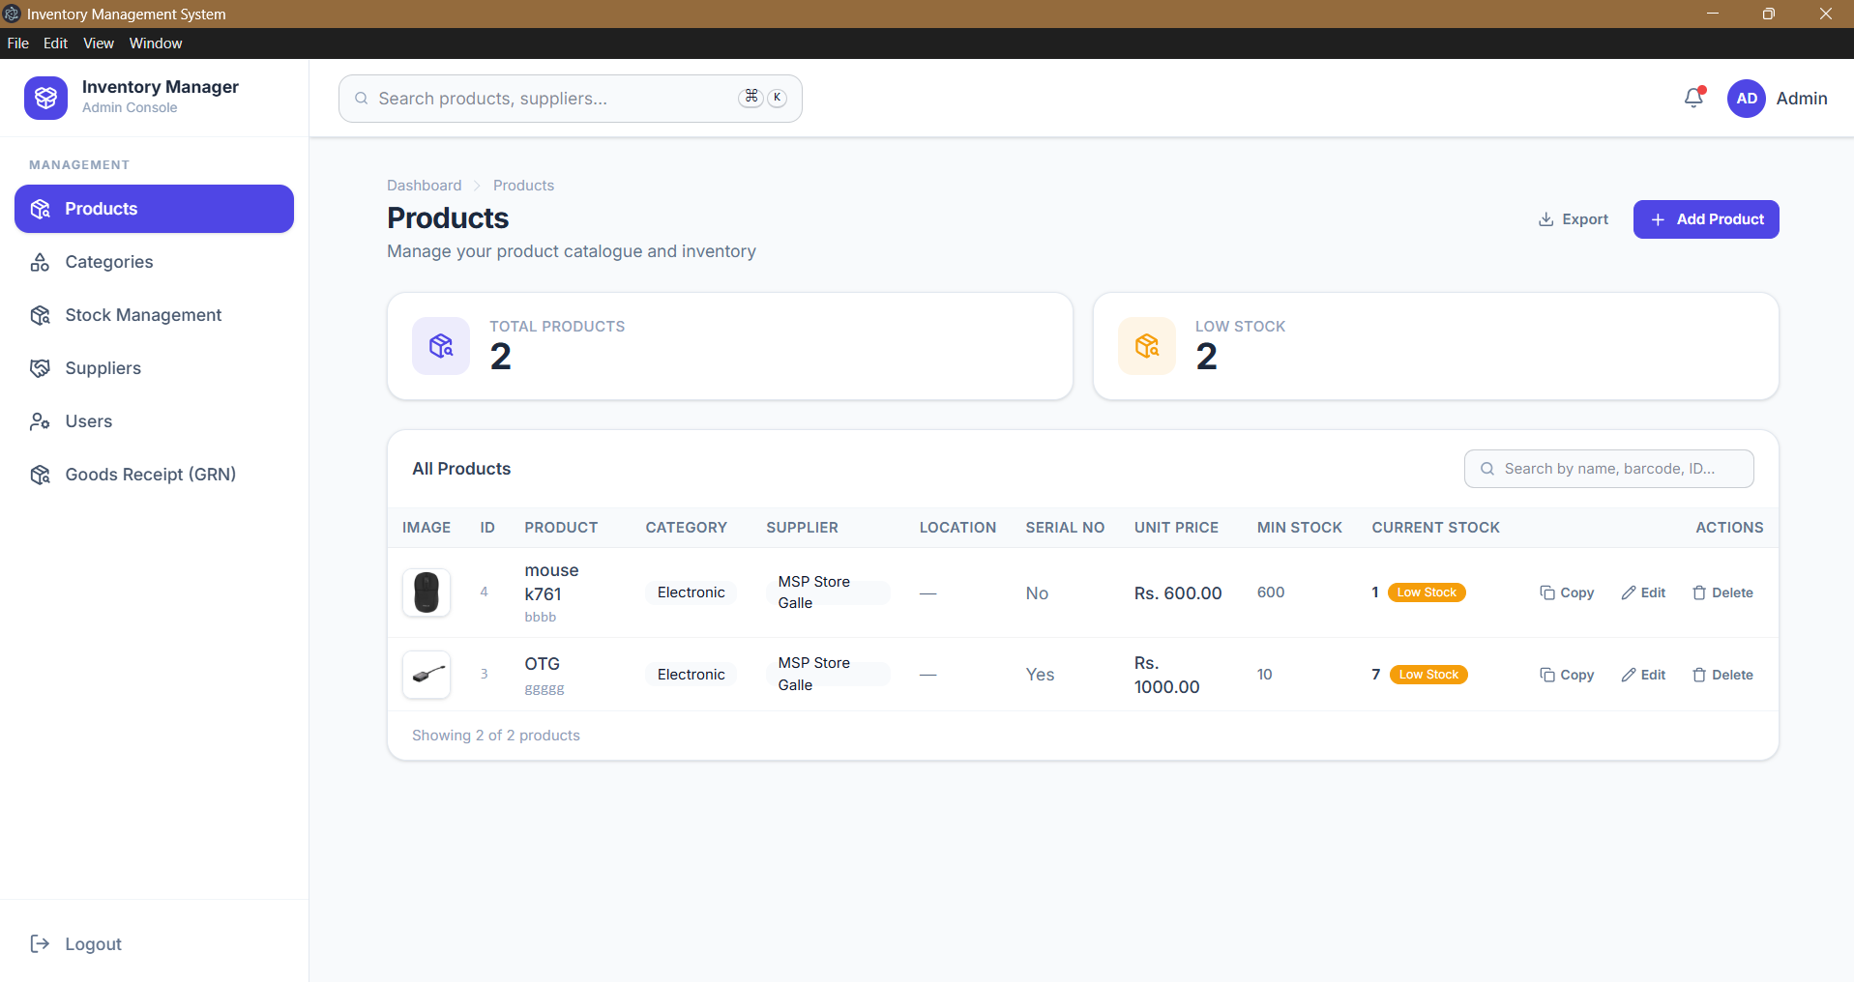Click the Admin username label
The width and height of the screenshot is (1854, 982).
(x=1802, y=99)
